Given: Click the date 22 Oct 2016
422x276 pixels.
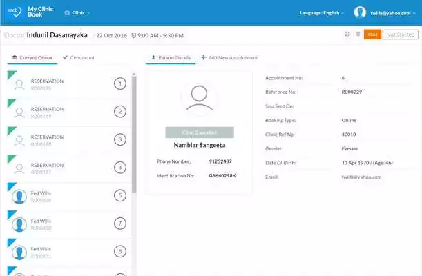Looking at the screenshot, I should (111, 35).
